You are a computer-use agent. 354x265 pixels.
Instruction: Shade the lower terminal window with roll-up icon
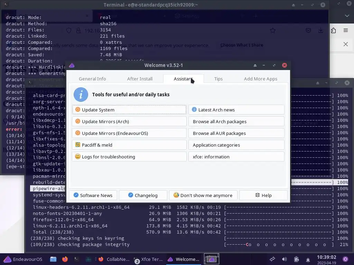[318, 83]
